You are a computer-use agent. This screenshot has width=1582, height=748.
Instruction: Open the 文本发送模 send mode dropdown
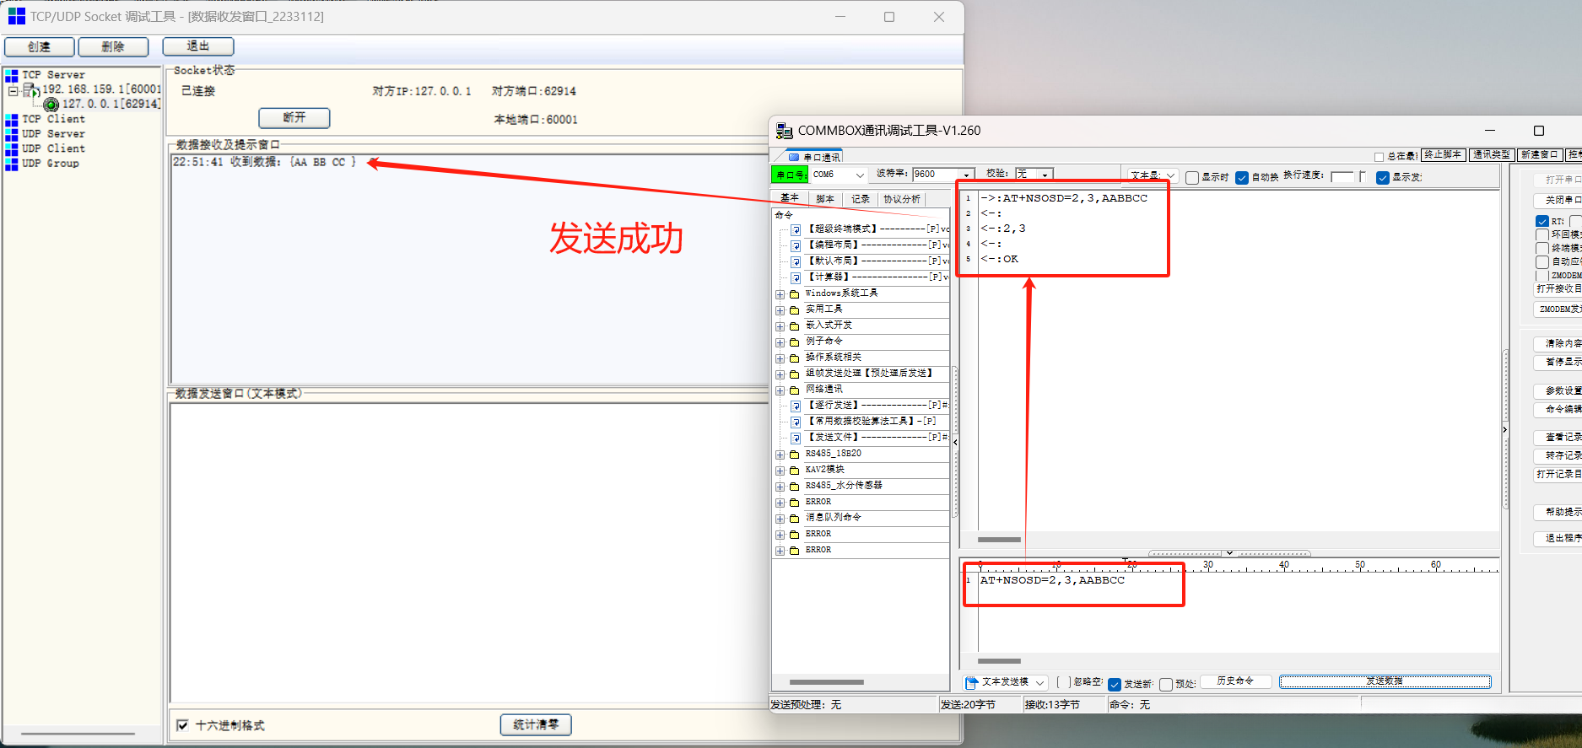[1039, 682]
